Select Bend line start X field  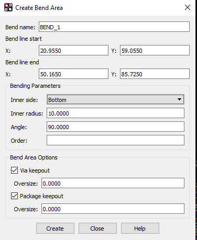73,50
